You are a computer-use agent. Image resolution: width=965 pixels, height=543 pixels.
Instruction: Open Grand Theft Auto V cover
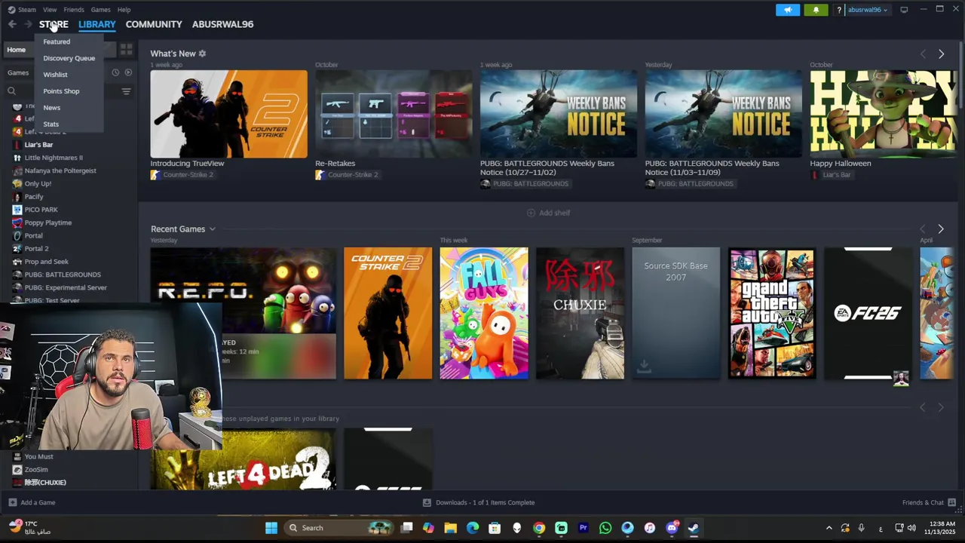(x=772, y=313)
